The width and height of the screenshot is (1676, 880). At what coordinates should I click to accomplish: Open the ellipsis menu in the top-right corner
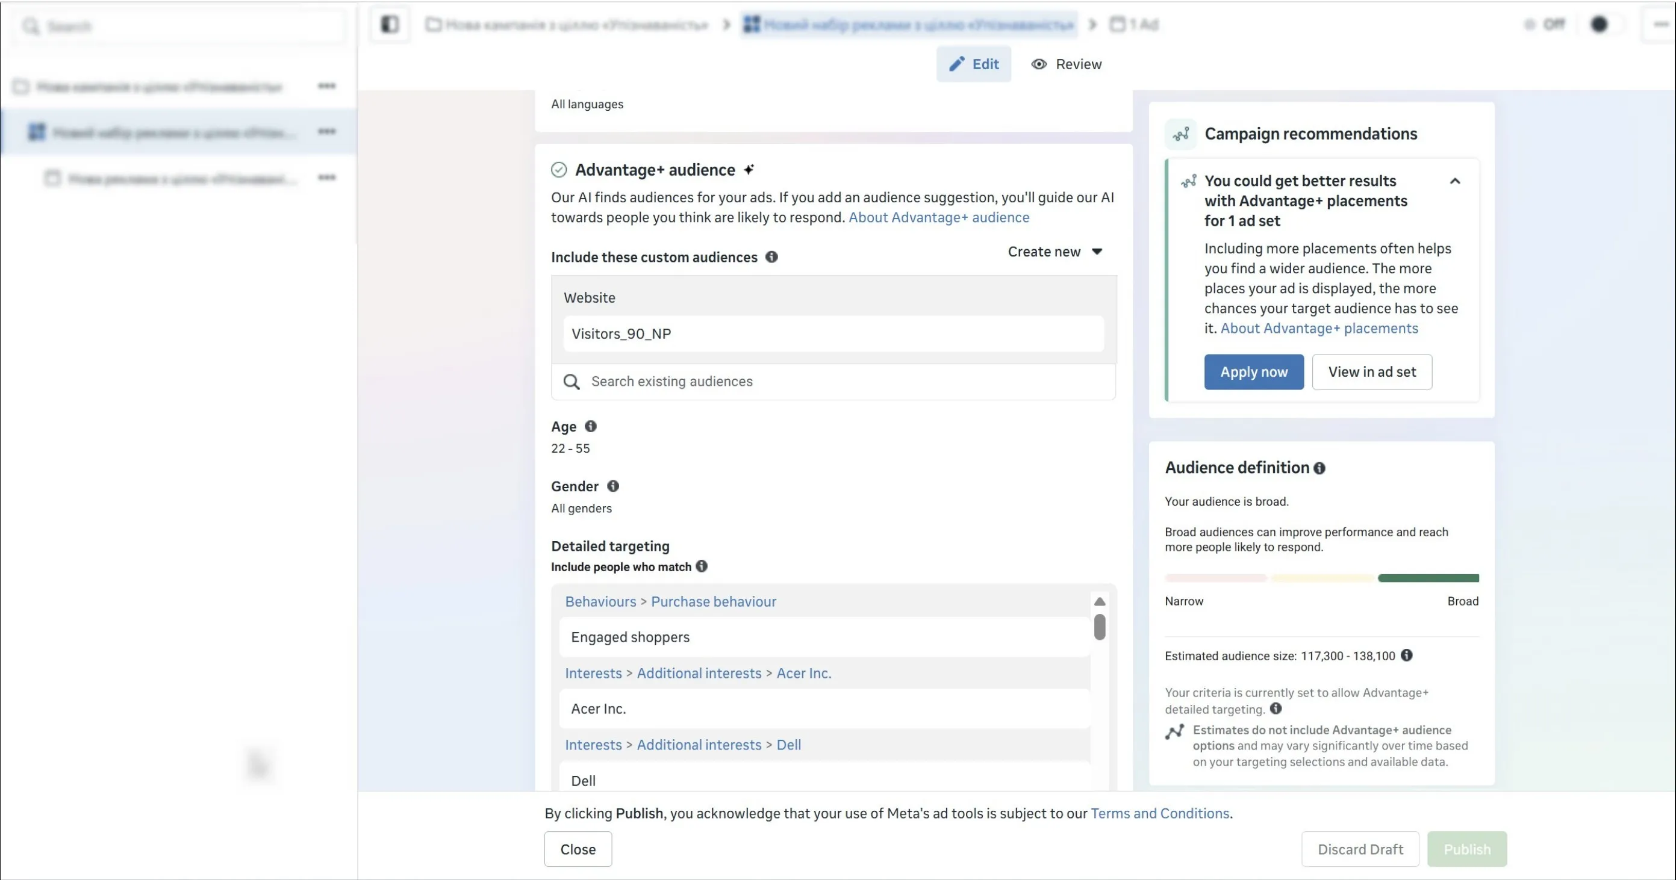(1660, 23)
